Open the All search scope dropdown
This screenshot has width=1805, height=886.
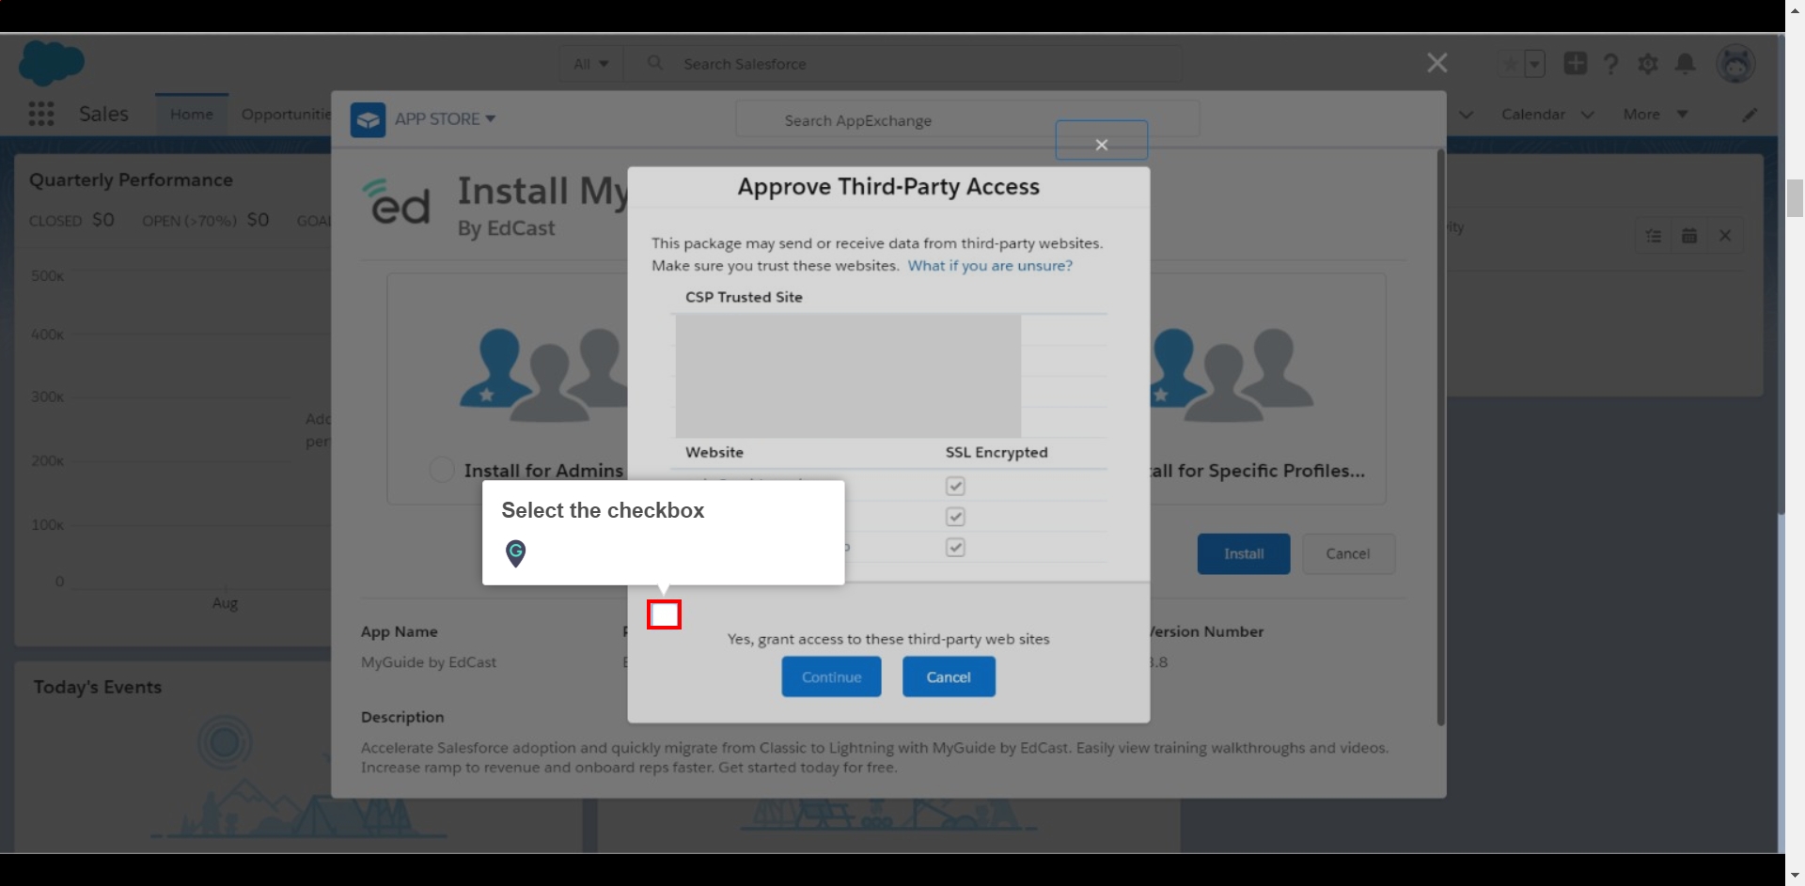591,64
